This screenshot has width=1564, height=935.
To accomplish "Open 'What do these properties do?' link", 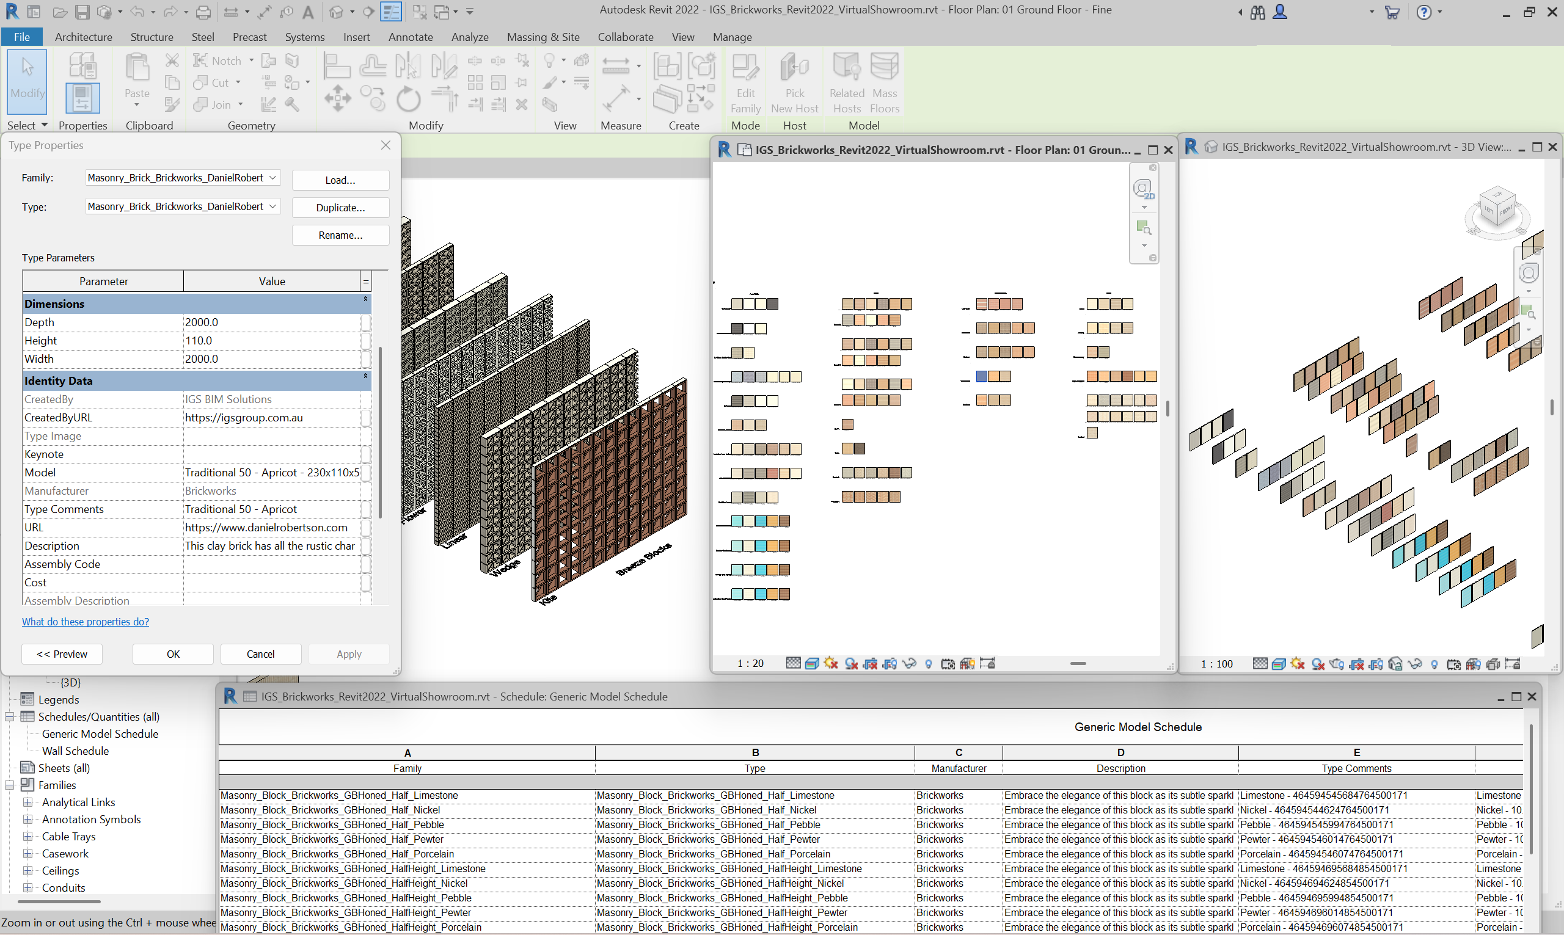I will point(86,622).
